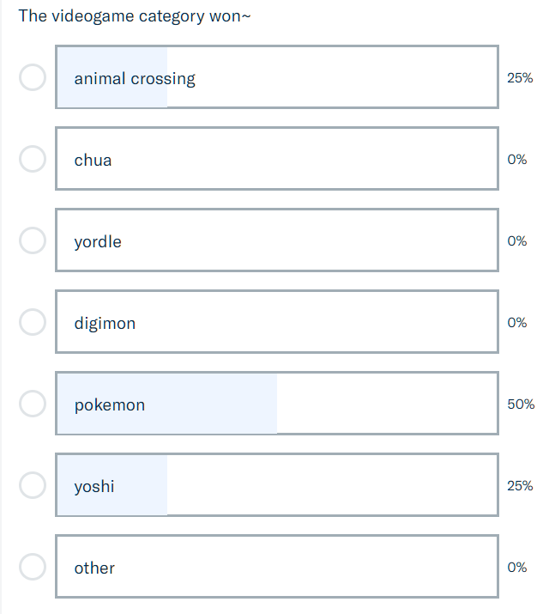Select the other radio button
Viewport: 543px width, 614px height.
[x=32, y=567]
